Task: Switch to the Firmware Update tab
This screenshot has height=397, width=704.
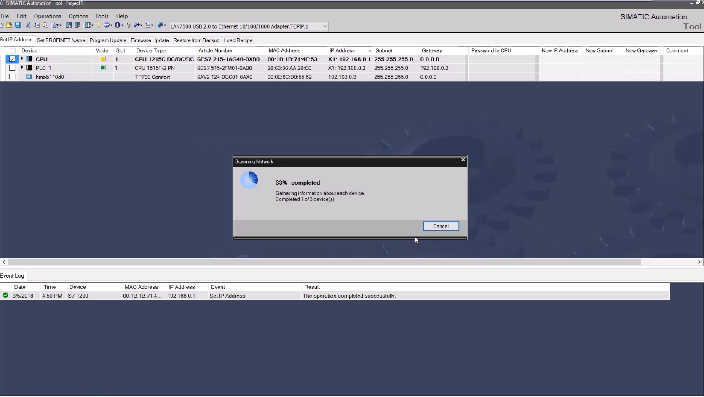Action: point(150,40)
